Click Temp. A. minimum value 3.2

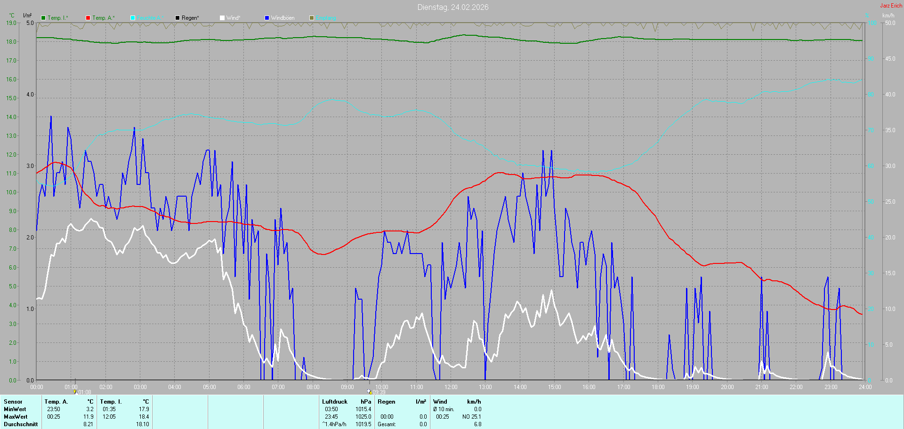pos(89,409)
